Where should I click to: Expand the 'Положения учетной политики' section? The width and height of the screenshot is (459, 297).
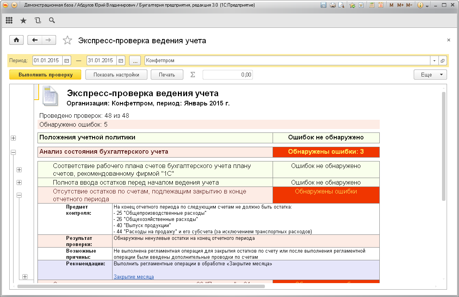[14, 138]
